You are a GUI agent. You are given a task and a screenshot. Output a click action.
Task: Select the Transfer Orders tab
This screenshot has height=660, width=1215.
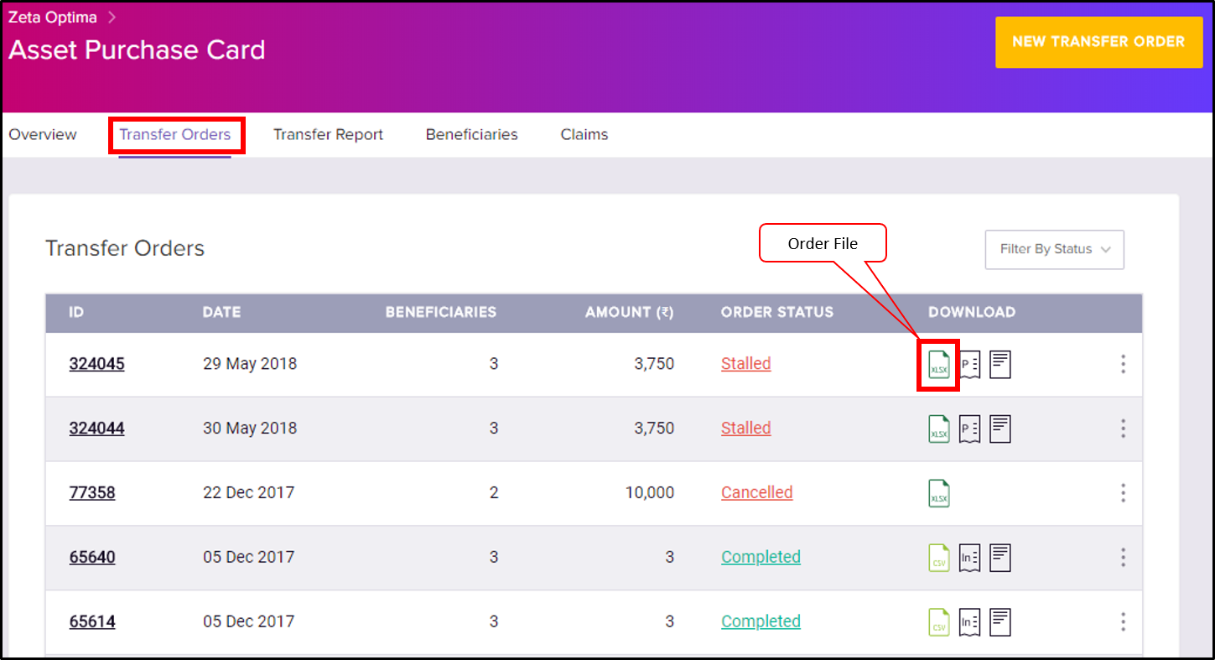174,134
